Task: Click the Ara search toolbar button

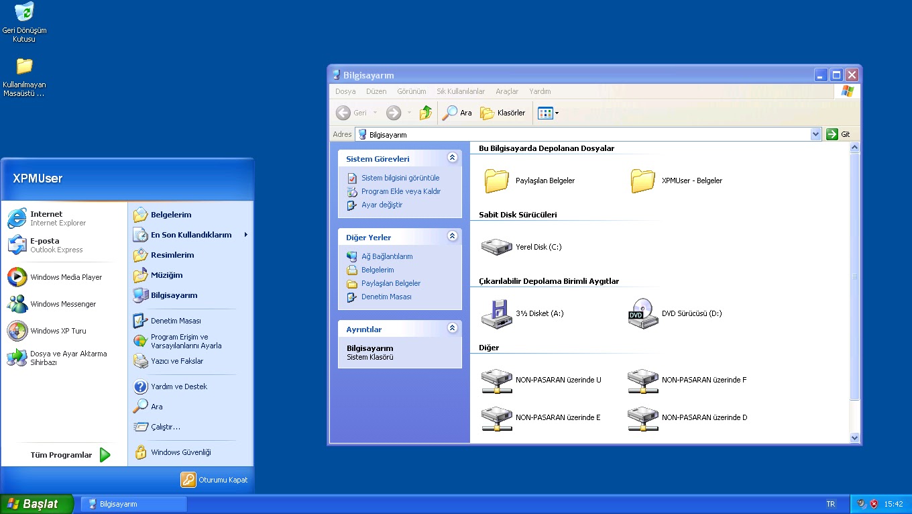Action: click(457, 113)
